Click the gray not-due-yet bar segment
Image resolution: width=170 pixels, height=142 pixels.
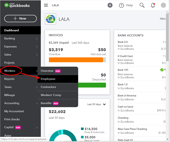click(105, 60)
